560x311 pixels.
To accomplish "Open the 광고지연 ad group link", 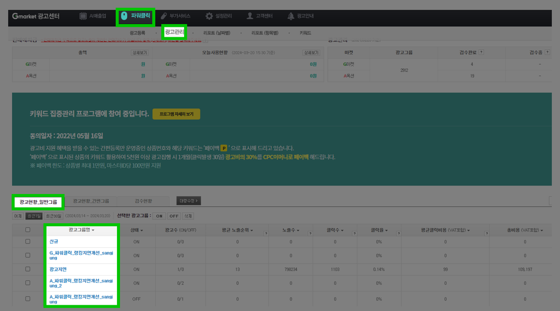I will pos(58,269).
